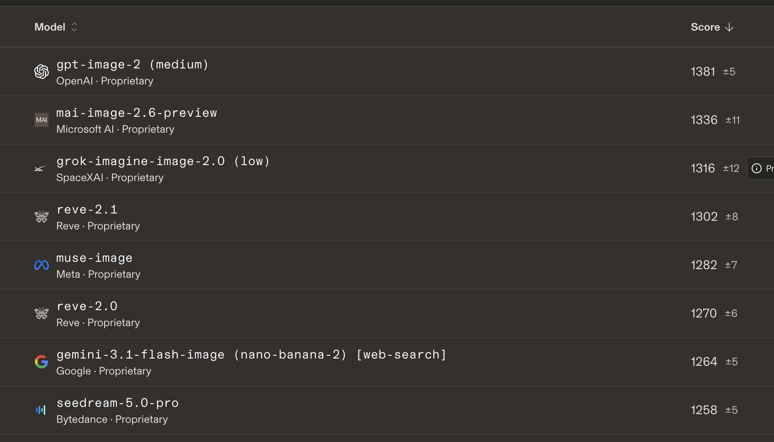Open the reve-2.0 model entry
The image size is (774, 442).
click(x=87, y=307)
